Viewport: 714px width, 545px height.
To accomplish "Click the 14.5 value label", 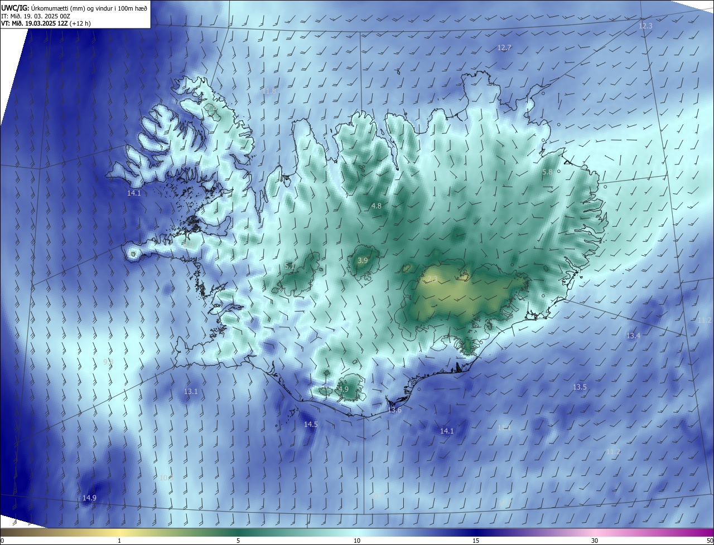I will tap(311, 425).
